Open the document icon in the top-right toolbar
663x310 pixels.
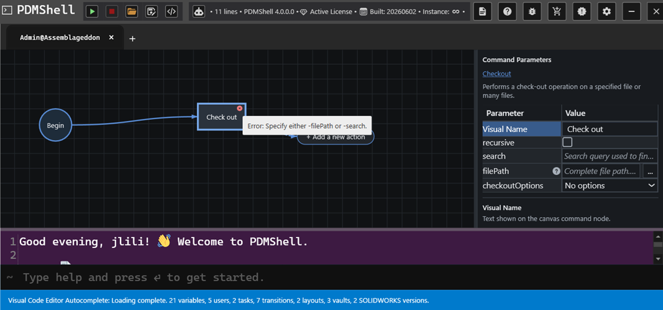click(x=482, y=11)
